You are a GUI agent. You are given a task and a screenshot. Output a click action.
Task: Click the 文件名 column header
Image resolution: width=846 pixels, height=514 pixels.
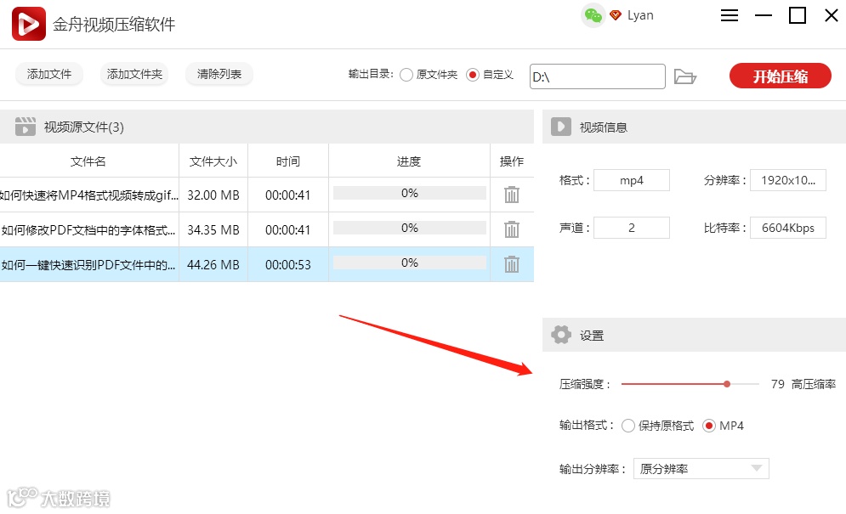point(88,161)
